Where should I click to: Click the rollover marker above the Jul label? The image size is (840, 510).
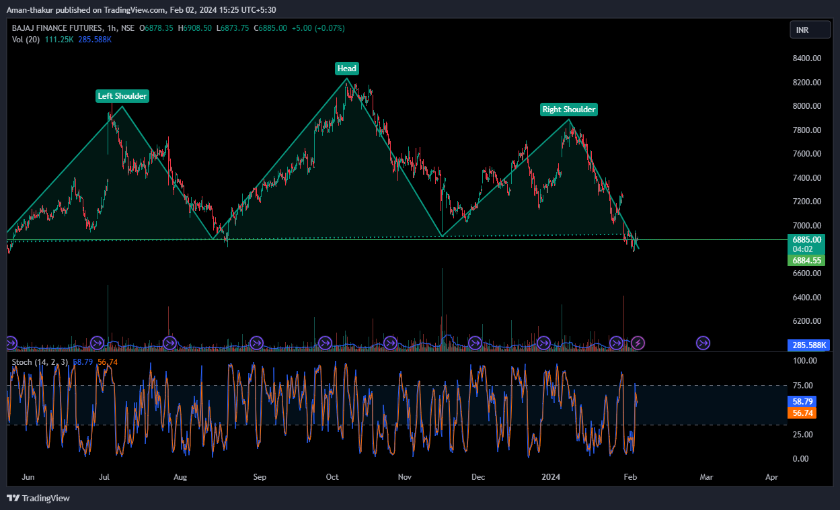97,343
